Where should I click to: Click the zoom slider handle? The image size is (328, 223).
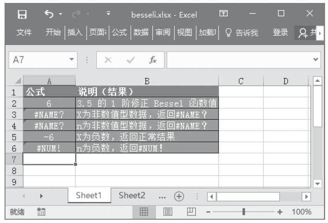244,212
